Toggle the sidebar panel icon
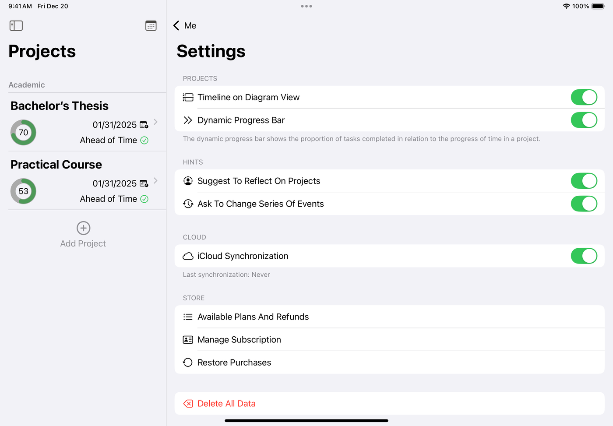This screenshot has height=426, width=613. point(16,25)
